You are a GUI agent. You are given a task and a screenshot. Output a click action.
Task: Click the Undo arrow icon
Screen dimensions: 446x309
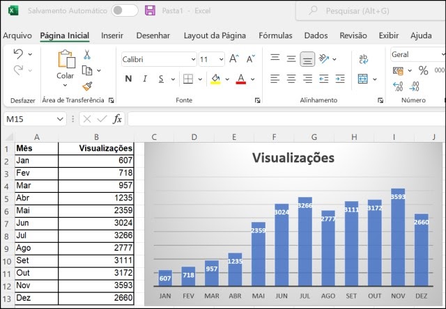point(18,54)
